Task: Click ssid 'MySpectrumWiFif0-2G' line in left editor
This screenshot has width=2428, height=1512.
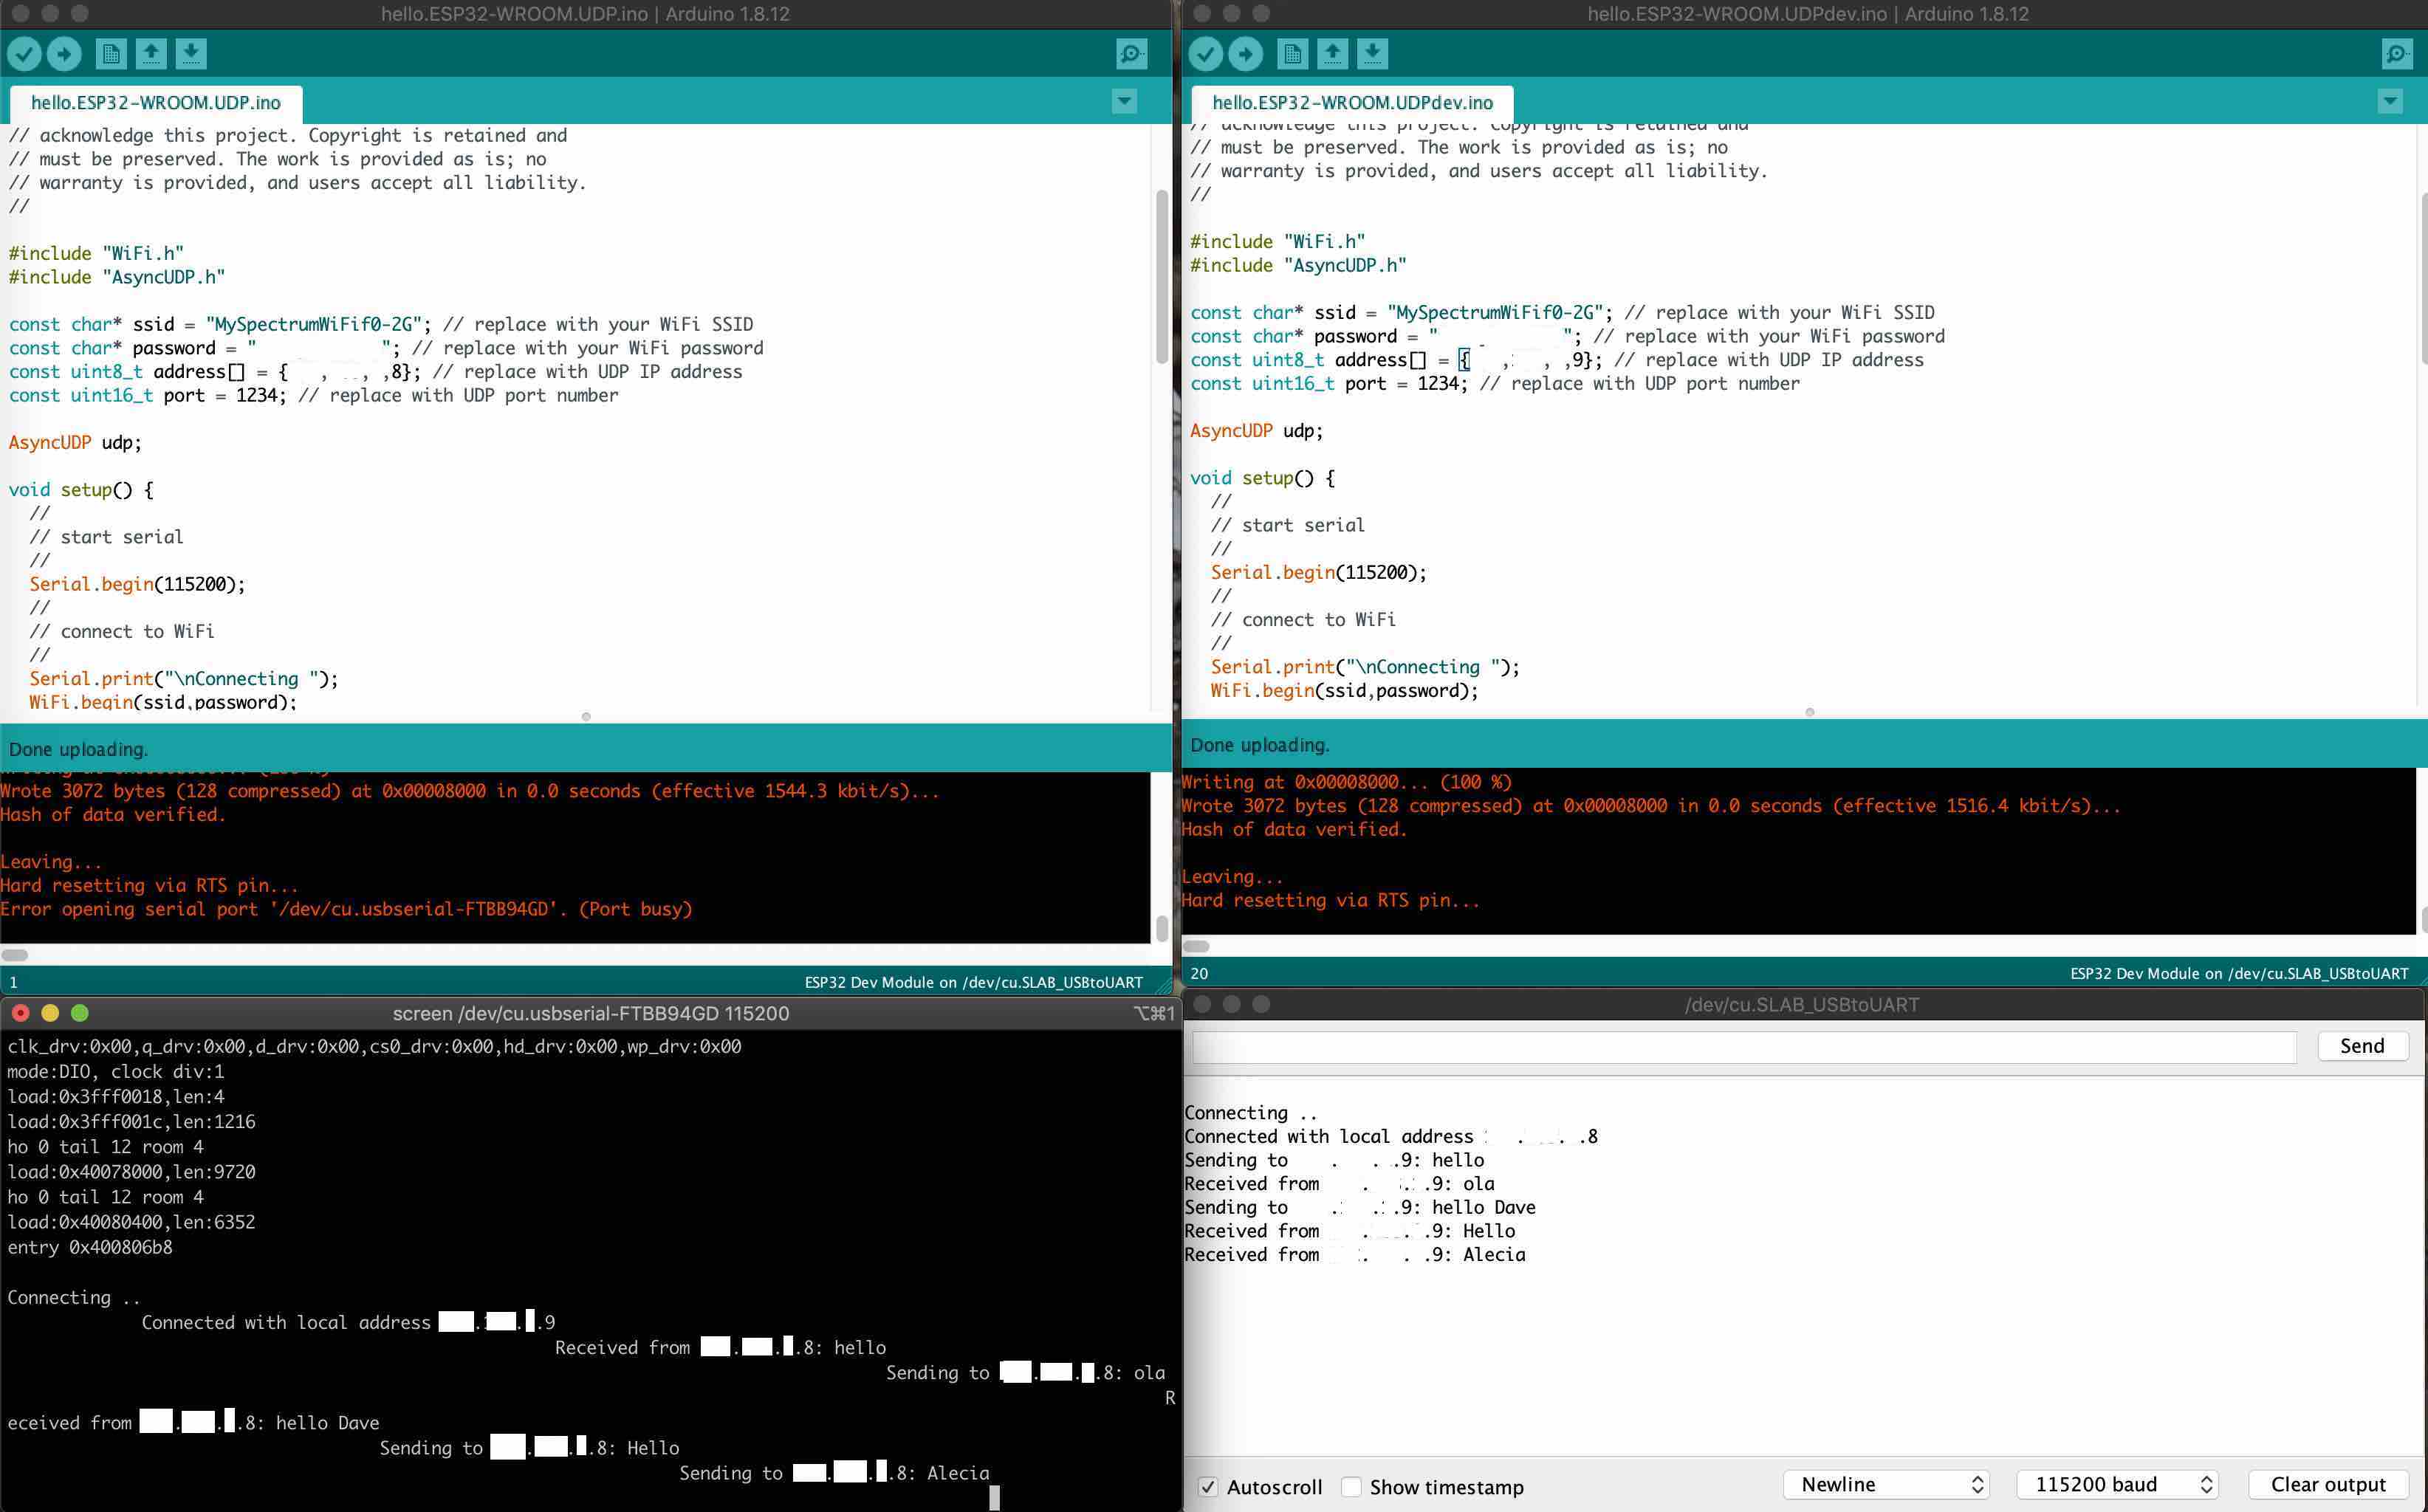Action: (381, 324)
